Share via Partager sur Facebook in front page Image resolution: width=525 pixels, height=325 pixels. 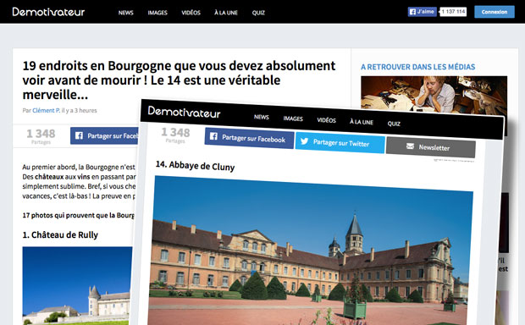(250, 138)
